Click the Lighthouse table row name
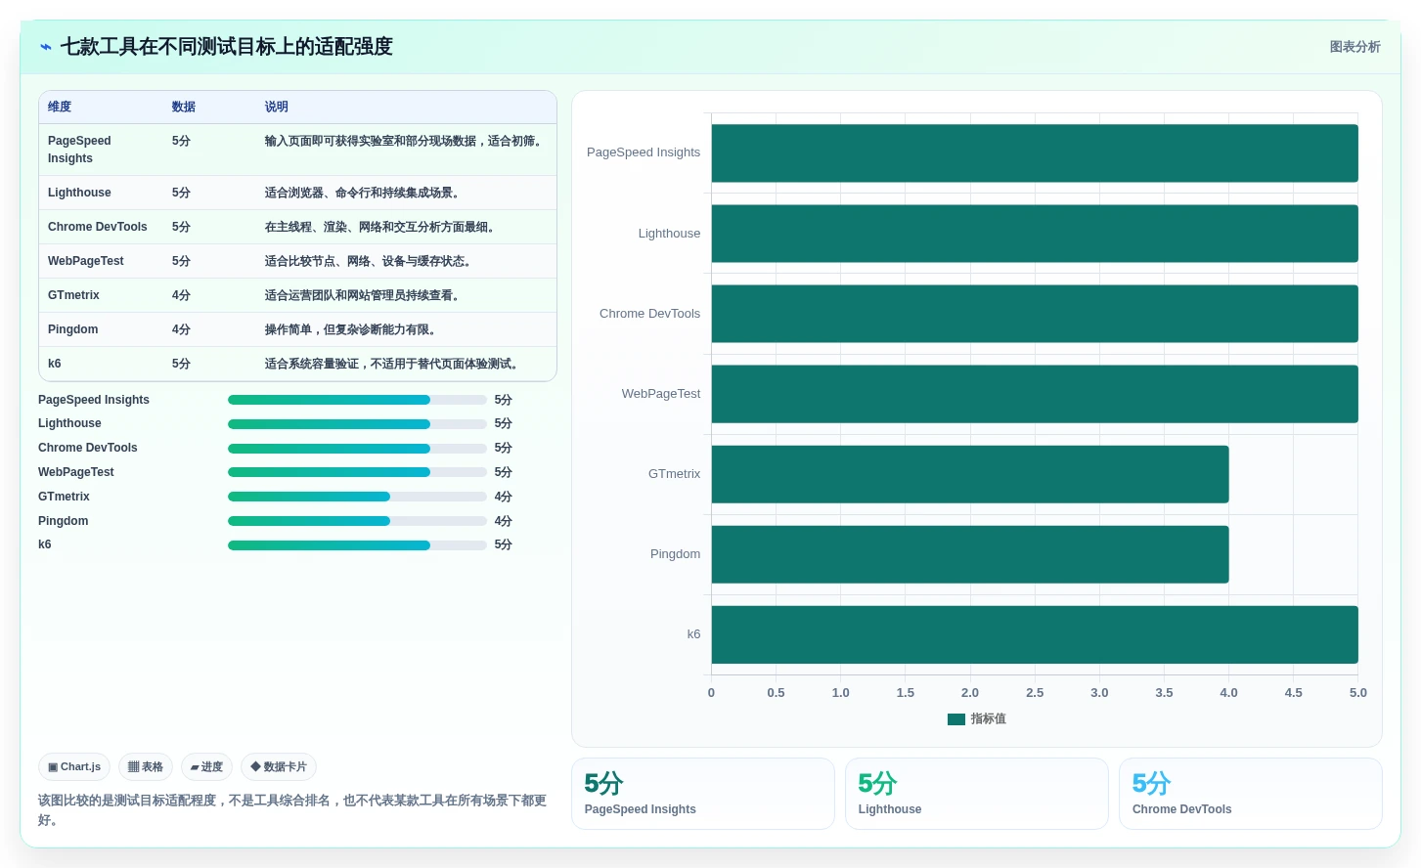Viewport: 1421px width, 868px height. click(x=79, y=193)
